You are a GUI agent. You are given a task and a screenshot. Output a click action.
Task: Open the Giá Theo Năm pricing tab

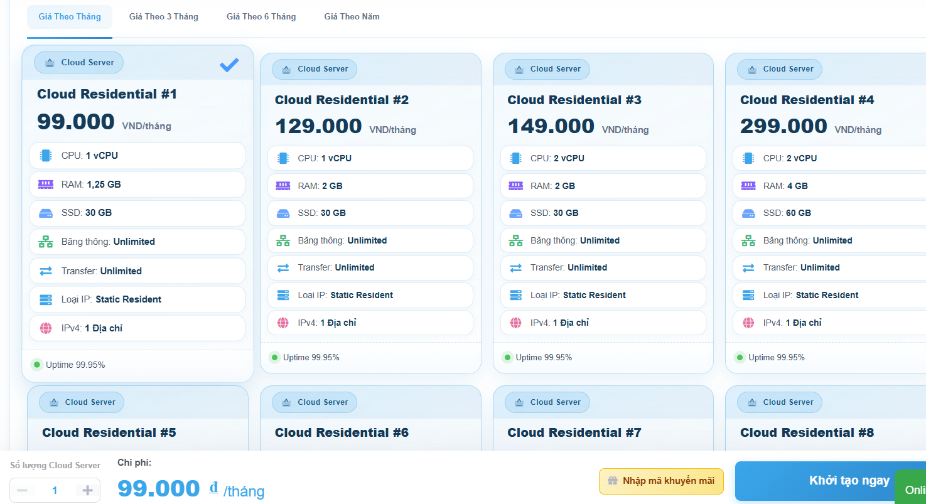click(x=352, y=16)
